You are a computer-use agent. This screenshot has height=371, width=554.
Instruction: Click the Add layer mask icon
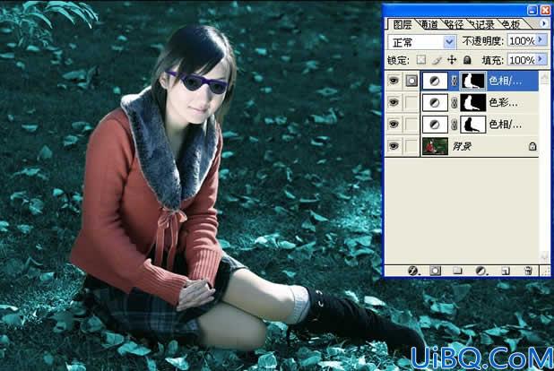tap(435, 271)
